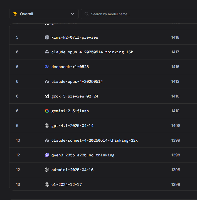The image size is (197, 200).
Task: Click the DeepSeek whale logo icon
Action: click(47, 67)
